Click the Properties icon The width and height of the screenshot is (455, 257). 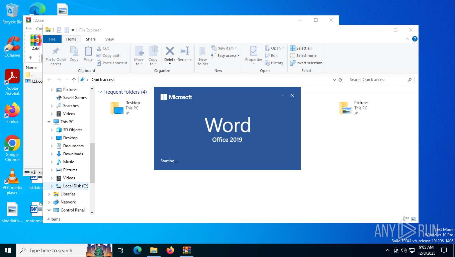tap(254, 51)
